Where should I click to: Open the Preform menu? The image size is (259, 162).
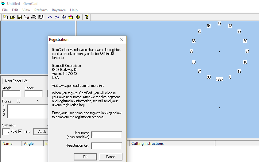click(41, 10)
